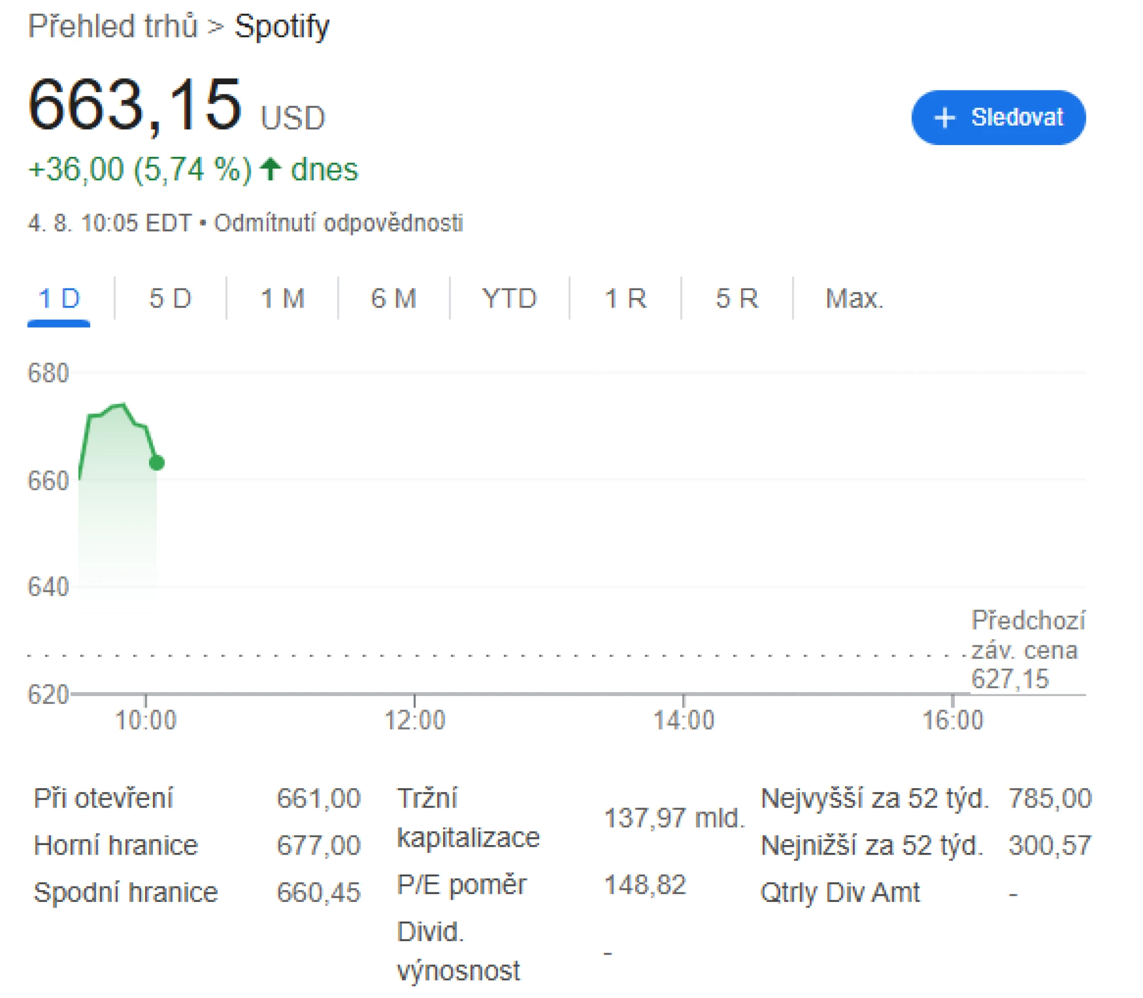Open the Odmítnutí odpovědnosti disclaimer link
The height and width of the screenshot is (998, 1143).
pos(338,223)
